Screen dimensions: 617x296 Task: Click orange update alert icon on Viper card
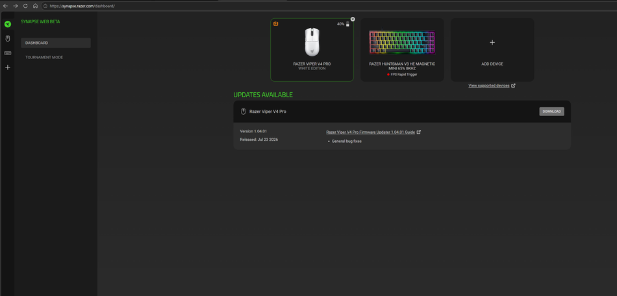point(276,24)
